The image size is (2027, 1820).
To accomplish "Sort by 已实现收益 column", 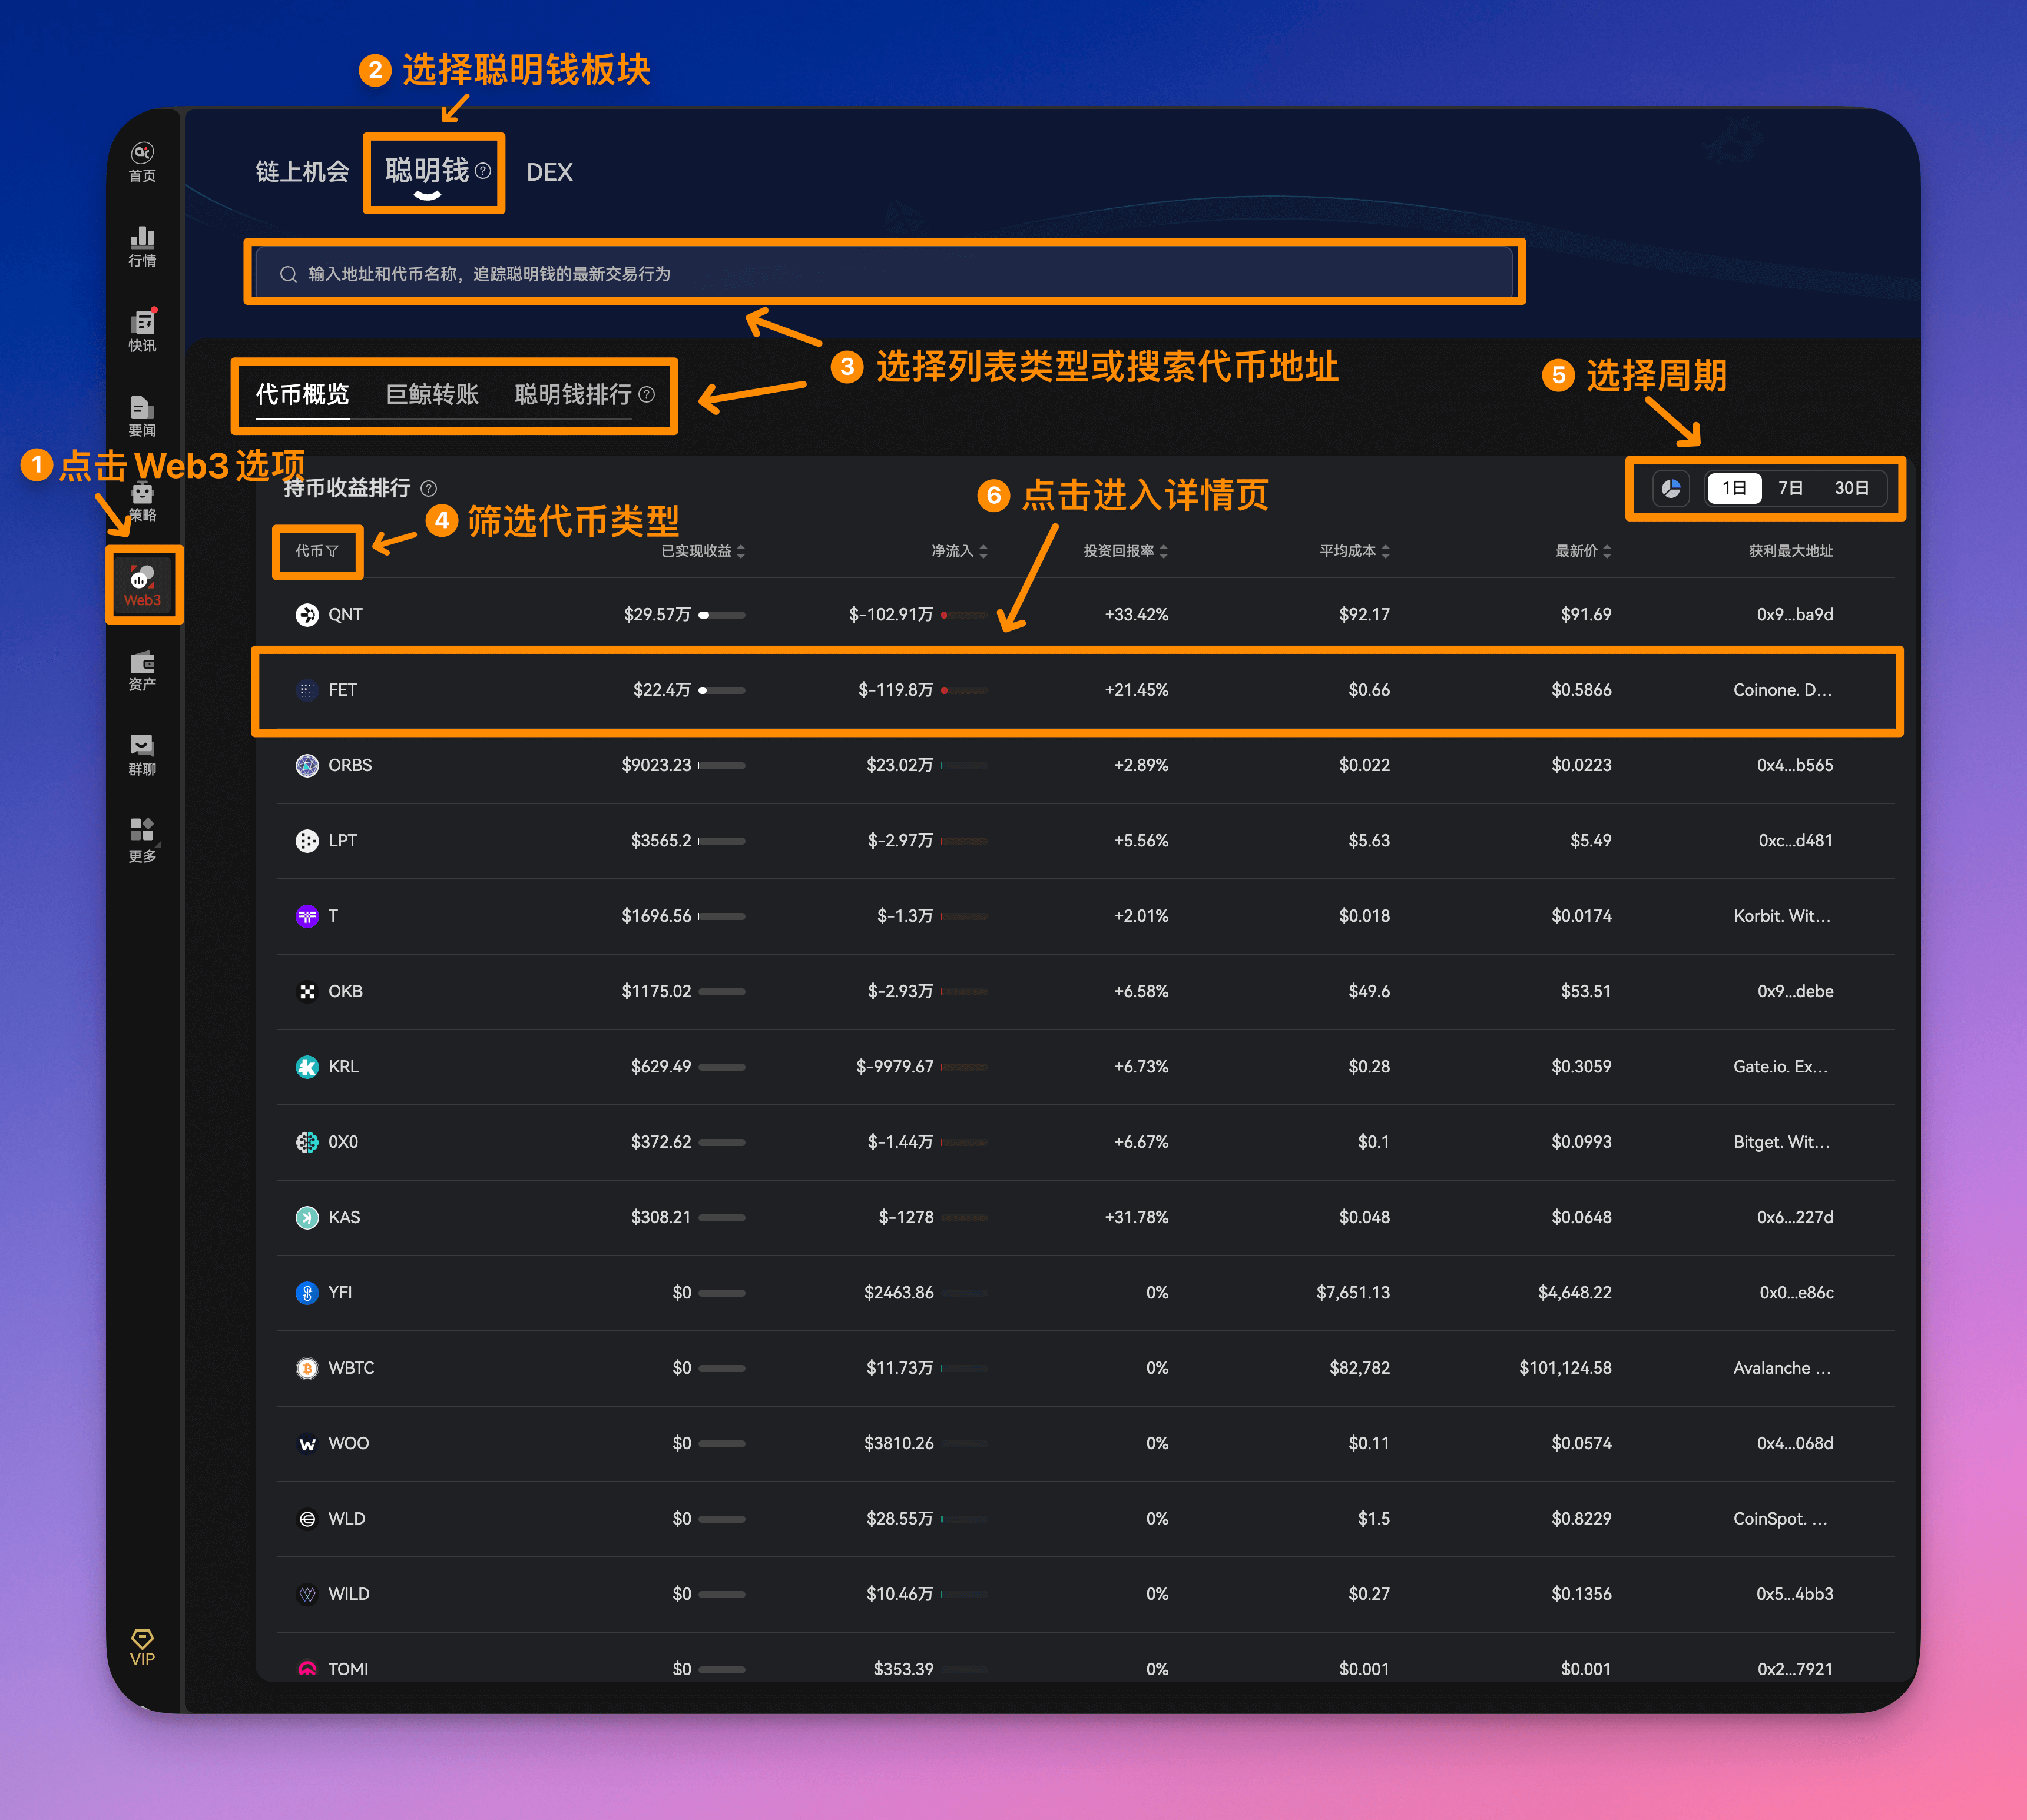I will coord(703,551).
